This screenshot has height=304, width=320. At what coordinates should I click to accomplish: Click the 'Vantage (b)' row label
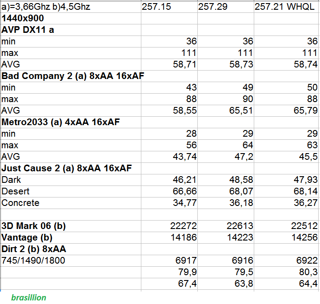tap(71, 237)
